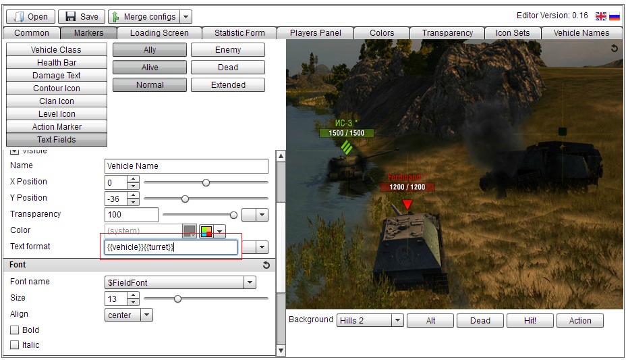
Task: Toggle the Alive state option
Action: 150,67
